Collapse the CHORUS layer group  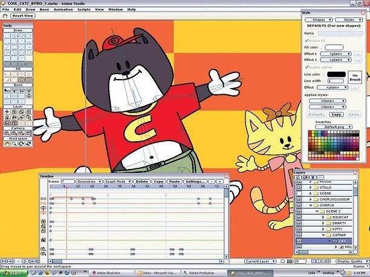(x=311, y=205)
